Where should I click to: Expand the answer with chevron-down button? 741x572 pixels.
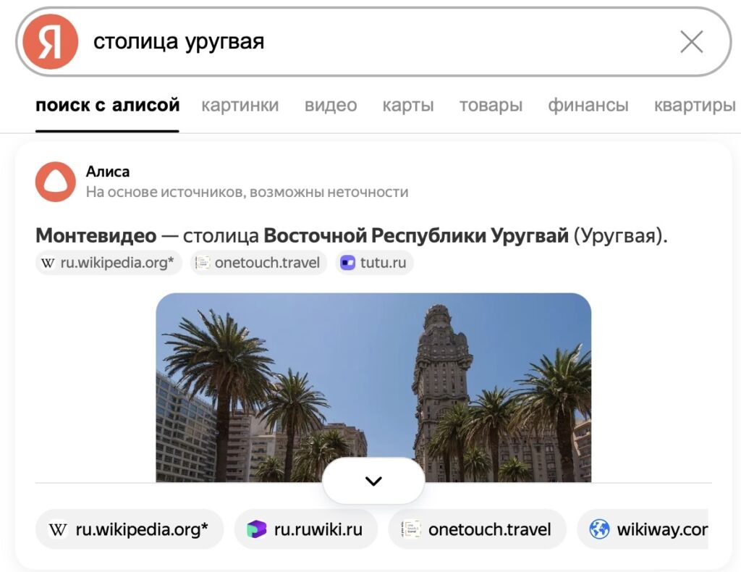[x=373, y=481]
